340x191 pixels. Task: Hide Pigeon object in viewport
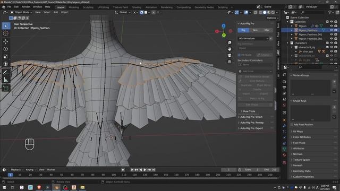pyautogui.click(x=331, y=26)
